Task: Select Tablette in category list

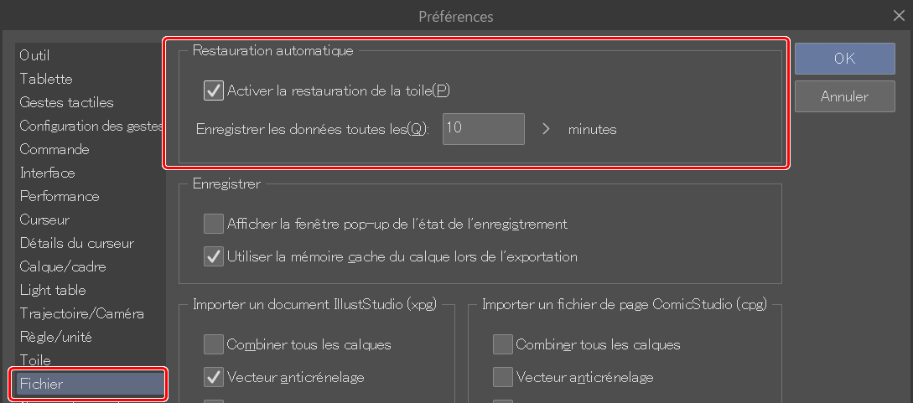Action: [46, 79]
